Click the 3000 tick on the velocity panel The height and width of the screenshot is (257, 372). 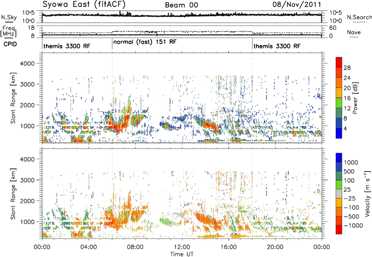coord(27,180)
